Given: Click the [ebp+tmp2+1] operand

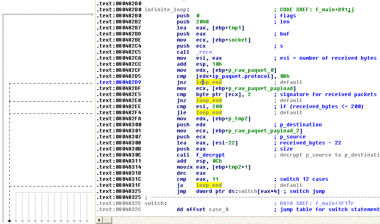Looking at the screenshot, I should 232,167.
